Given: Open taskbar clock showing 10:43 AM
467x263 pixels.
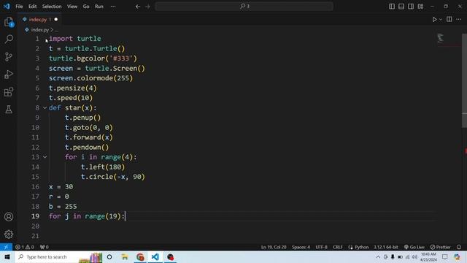Looking at the screenshot, I should 428,257.
